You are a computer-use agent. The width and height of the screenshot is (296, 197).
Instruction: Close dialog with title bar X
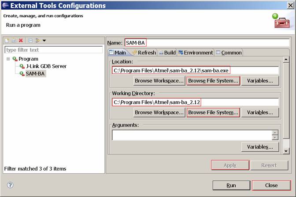pyautogui.click(x=291, y=5)
